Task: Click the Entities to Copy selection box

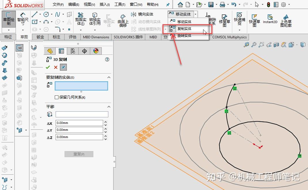Action: [81, 86]
